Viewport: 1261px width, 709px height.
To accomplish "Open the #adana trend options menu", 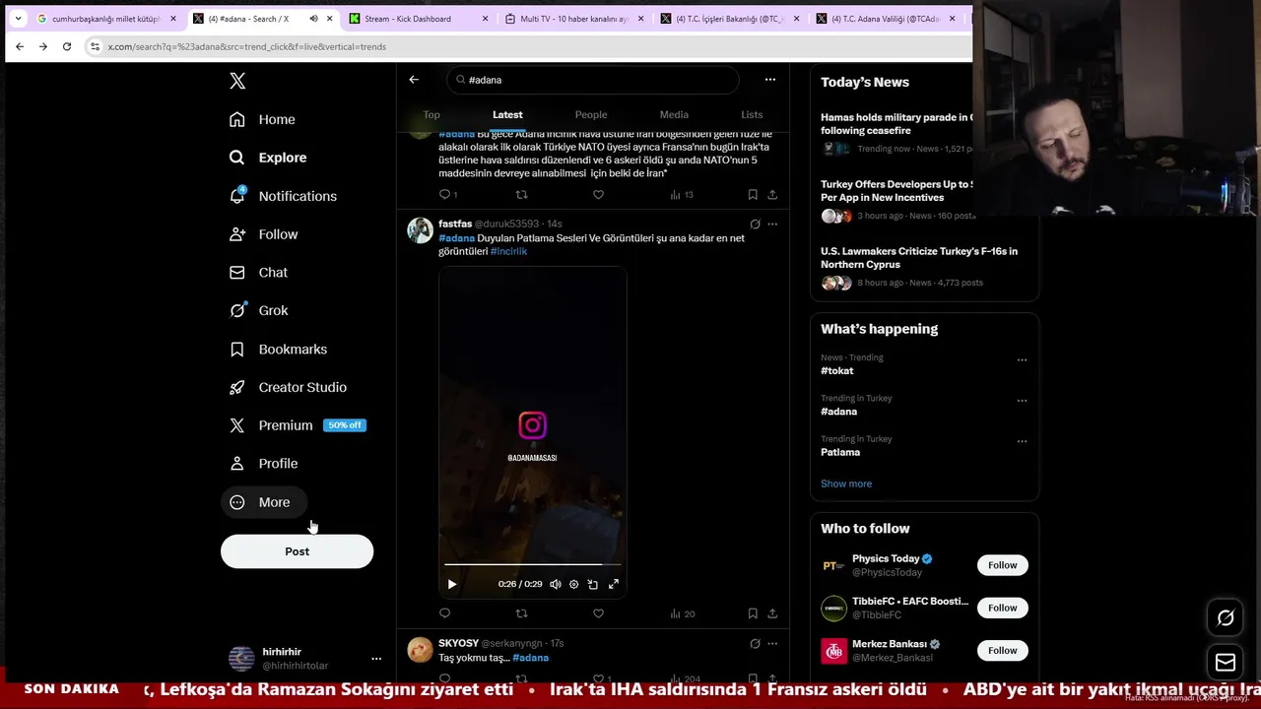I will tap(1022, 401).
